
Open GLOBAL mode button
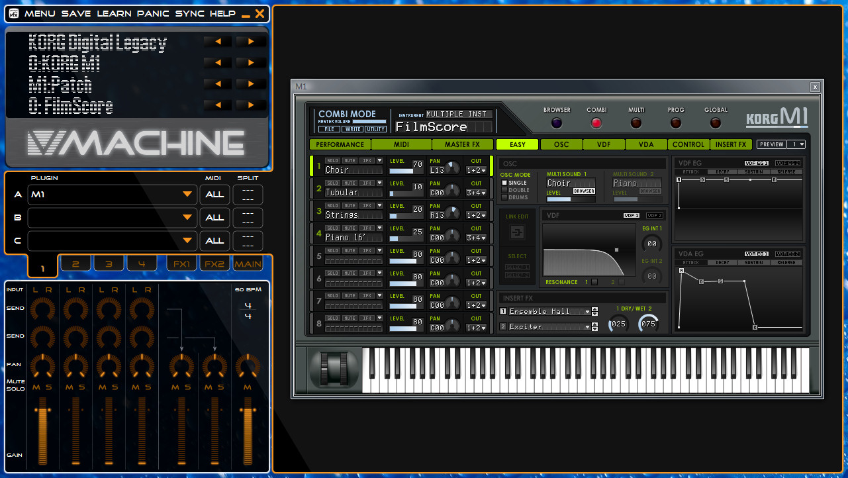pyautogui.click(x=716, y=122)
